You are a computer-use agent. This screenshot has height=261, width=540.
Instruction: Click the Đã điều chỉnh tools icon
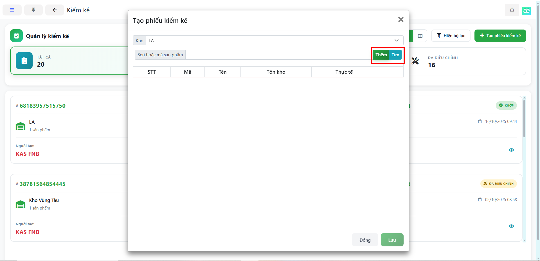415,61
